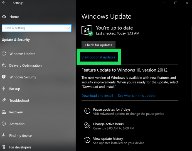Focus the Find a setting field
This screenshot has width=192, height=151.
(37, 28)
